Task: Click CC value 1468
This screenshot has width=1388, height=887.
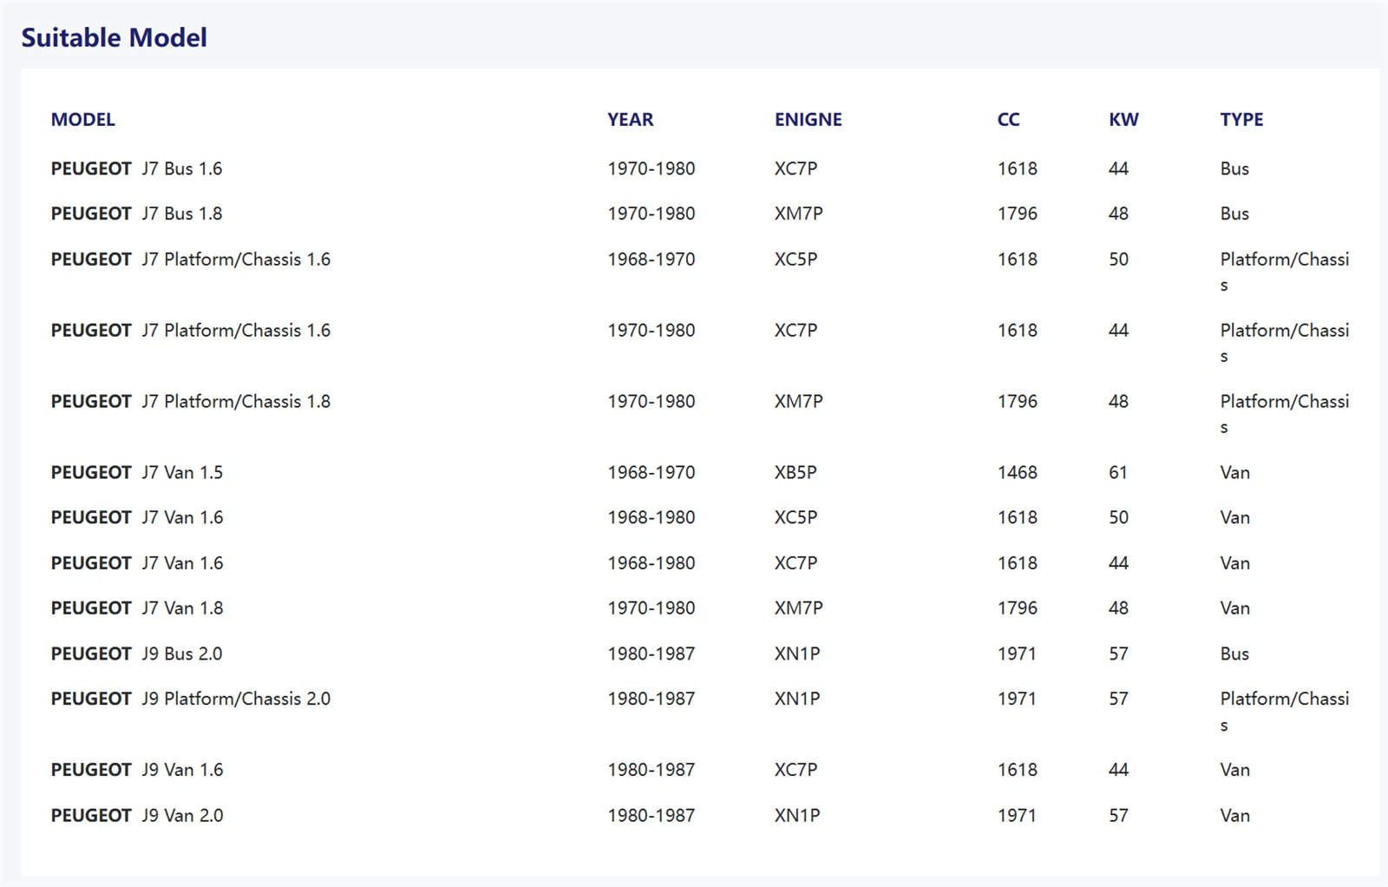Action: [1018, 472]
